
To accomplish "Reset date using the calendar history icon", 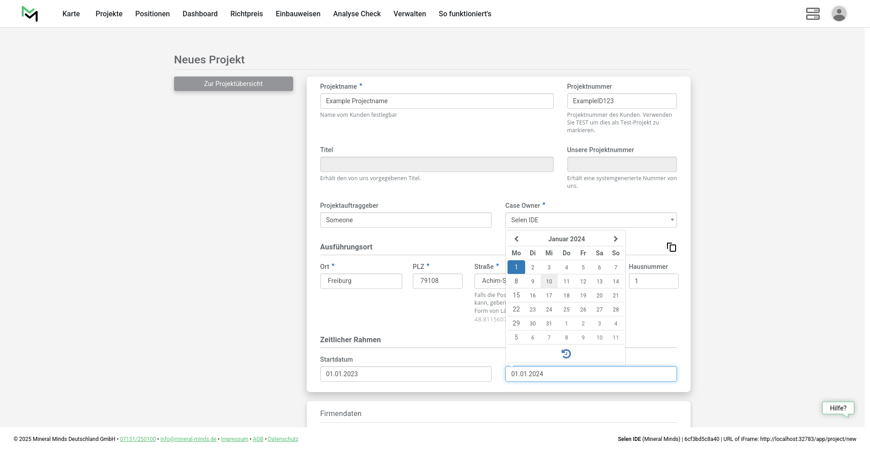I will tap(566, 354).
